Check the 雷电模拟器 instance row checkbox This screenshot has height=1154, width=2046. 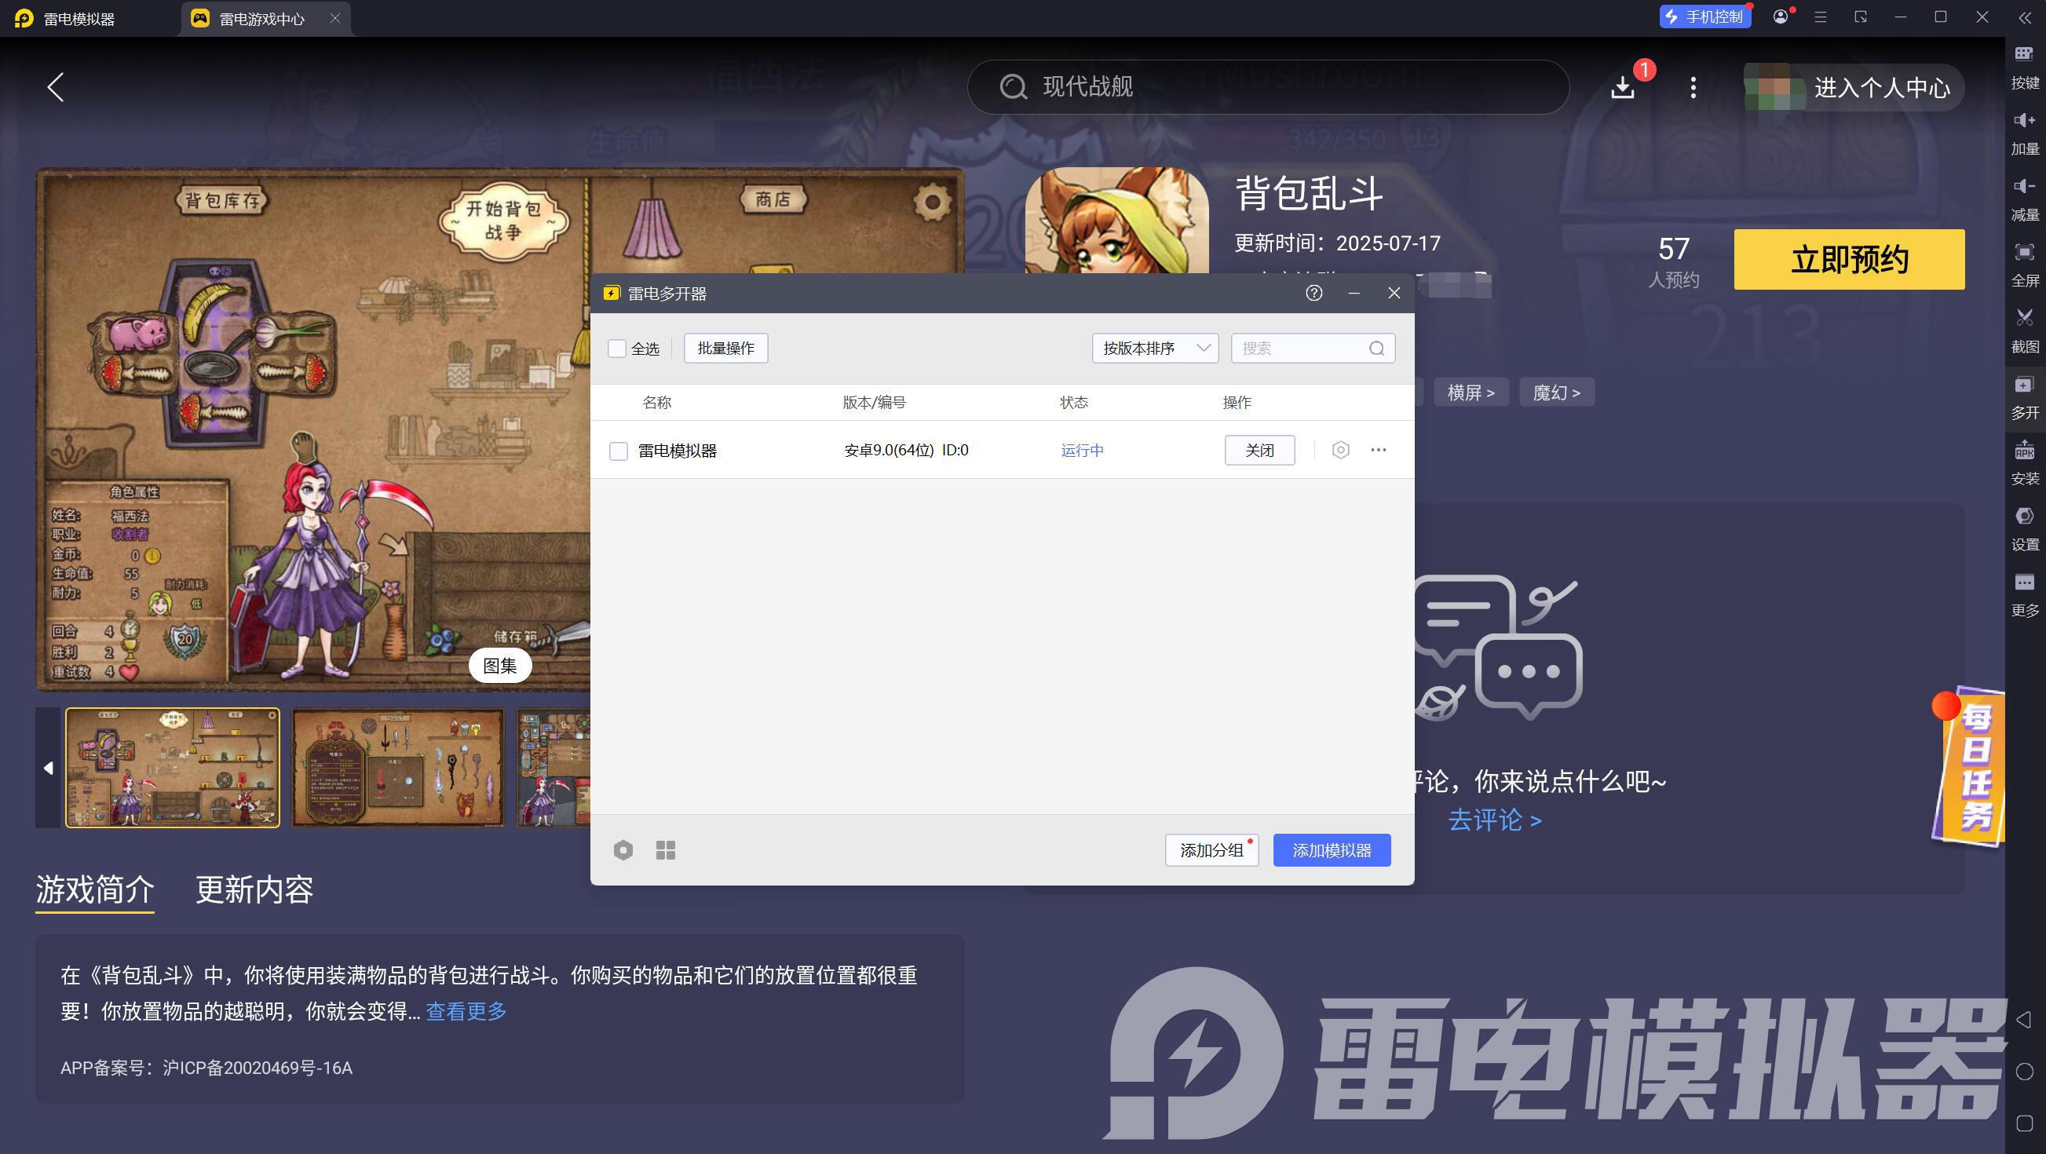[619, 451]
